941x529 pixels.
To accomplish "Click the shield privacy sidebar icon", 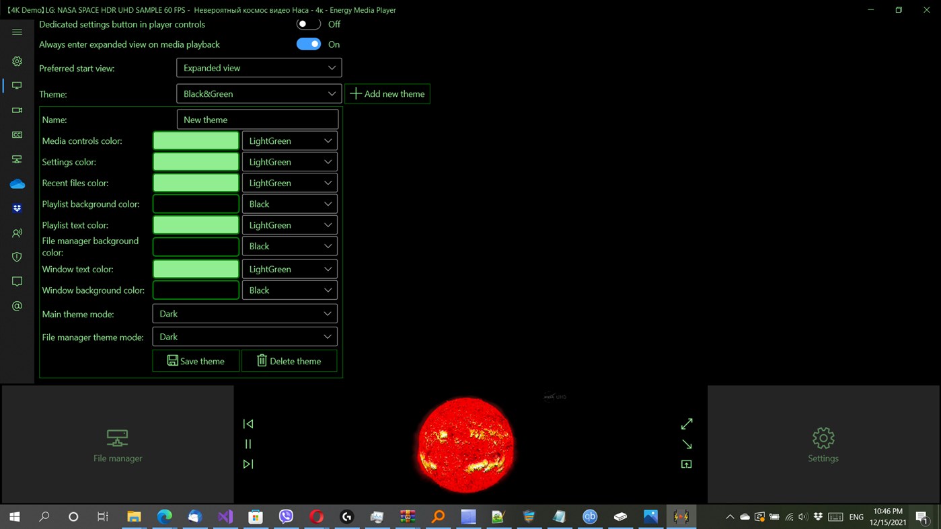I will tap(17, 256).
